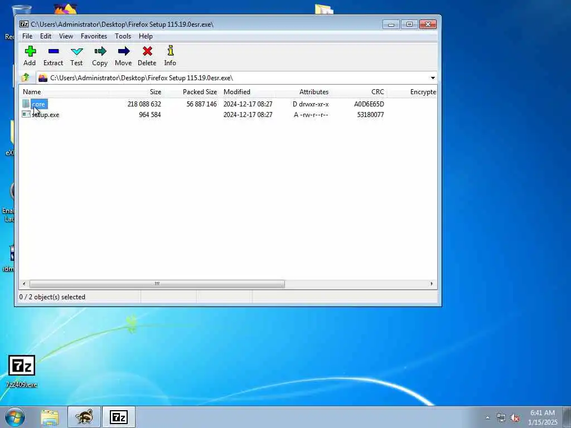Click the scrollbar right arrow

[x=432, y=284]
